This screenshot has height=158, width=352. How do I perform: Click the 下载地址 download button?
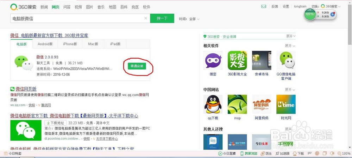[x=56, y=123]
